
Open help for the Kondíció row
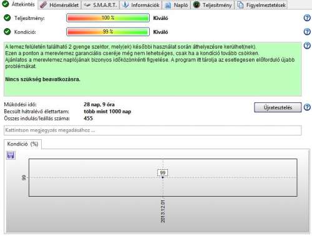pyautogui.click(x=307, y=32)
